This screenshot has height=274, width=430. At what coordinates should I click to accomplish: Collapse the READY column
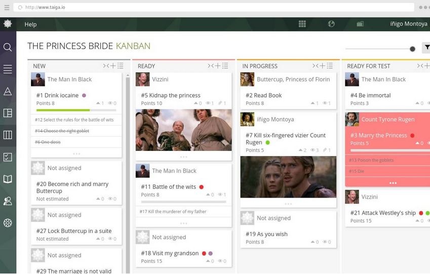pyautogui.click(x=211, y=66)
